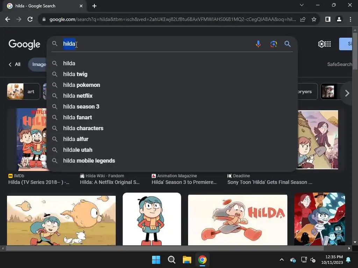Image resolution: width=358 pixels, height=268 pixels.
Task: Select suggestion 'hilda fanart'
Action: click(x=172, y=117)
